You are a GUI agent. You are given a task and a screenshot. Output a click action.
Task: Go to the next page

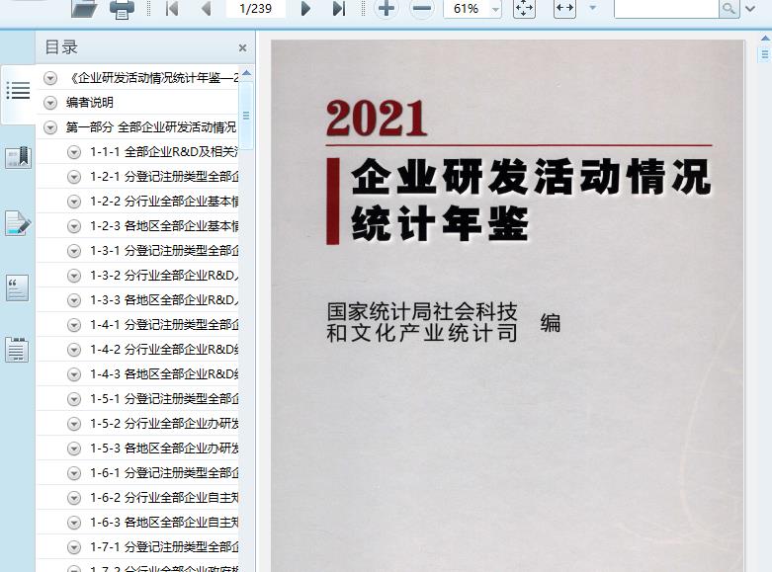(x=305, y=8)
